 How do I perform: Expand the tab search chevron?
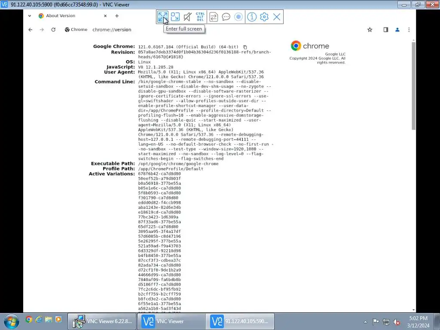click(30, 16)
